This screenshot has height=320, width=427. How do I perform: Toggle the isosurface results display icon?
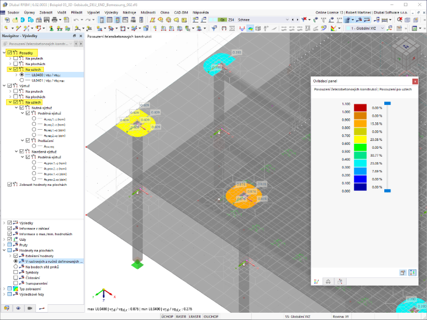click(250, 28)
